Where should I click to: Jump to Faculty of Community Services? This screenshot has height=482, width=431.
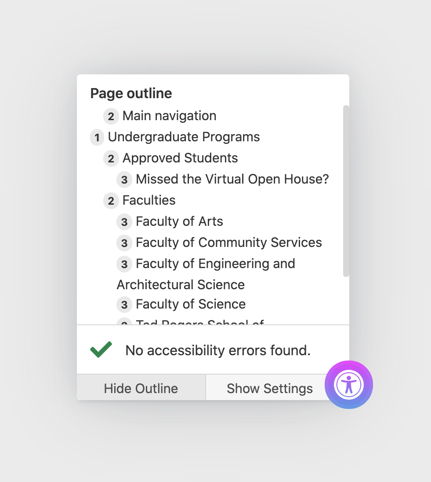coord(228,243)
